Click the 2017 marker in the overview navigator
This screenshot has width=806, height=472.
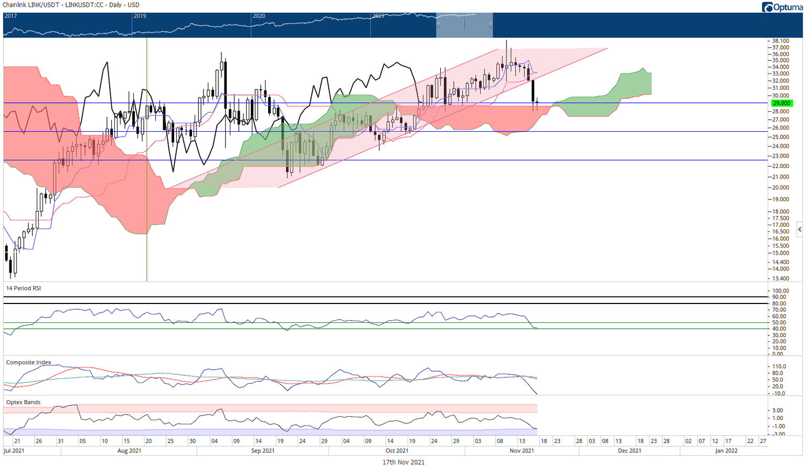pos(10,16)
